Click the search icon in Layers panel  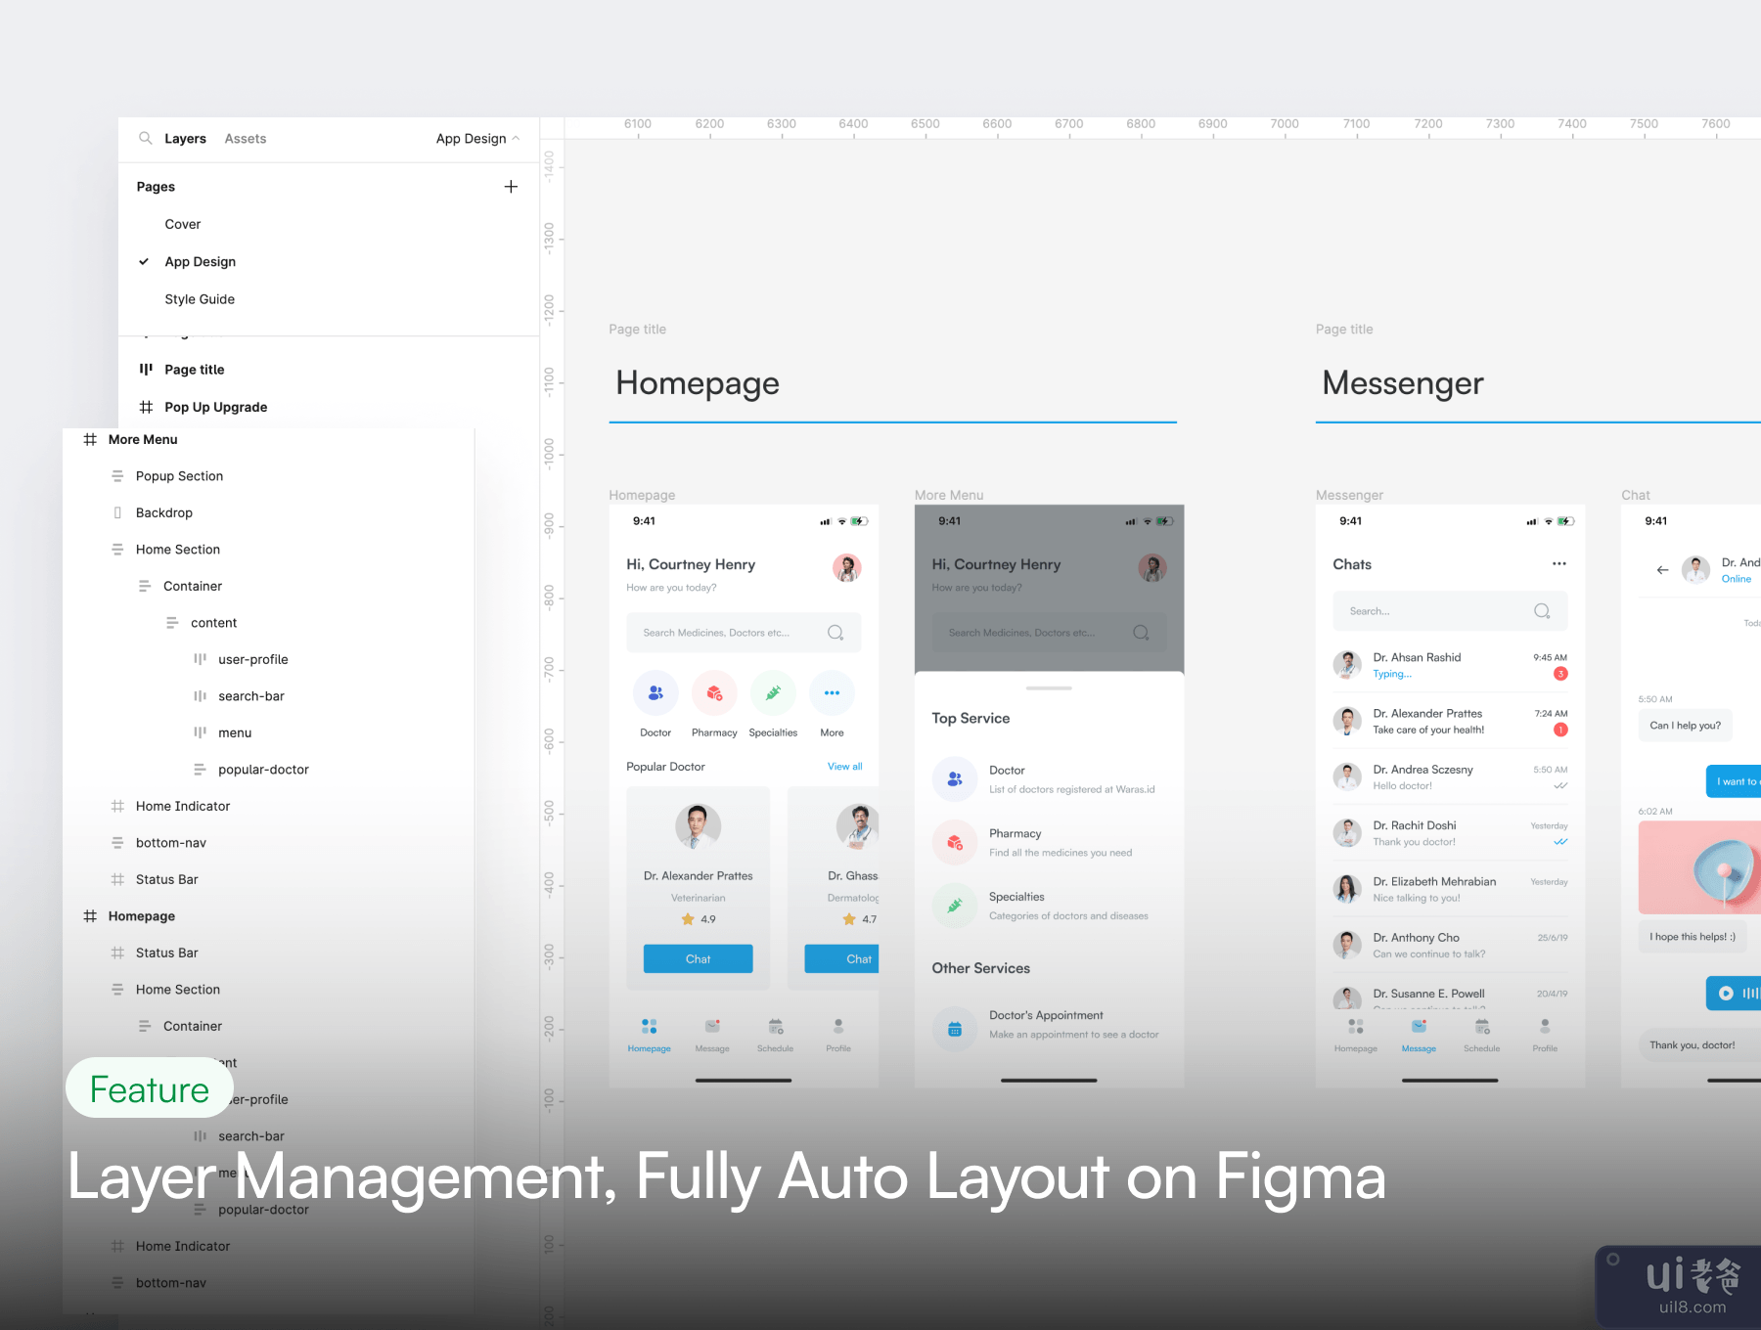pos(145,138)
